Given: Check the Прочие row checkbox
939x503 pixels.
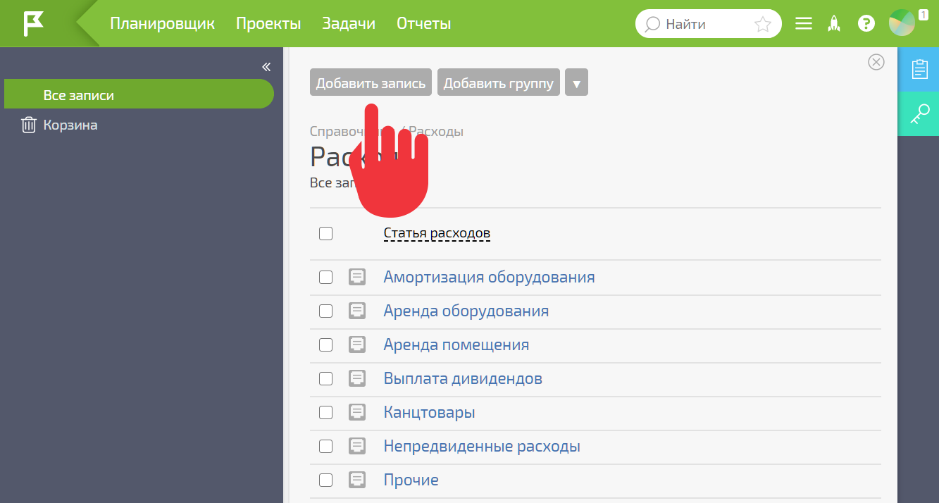Looking at the screenshot, I should (x=325, y=480).
